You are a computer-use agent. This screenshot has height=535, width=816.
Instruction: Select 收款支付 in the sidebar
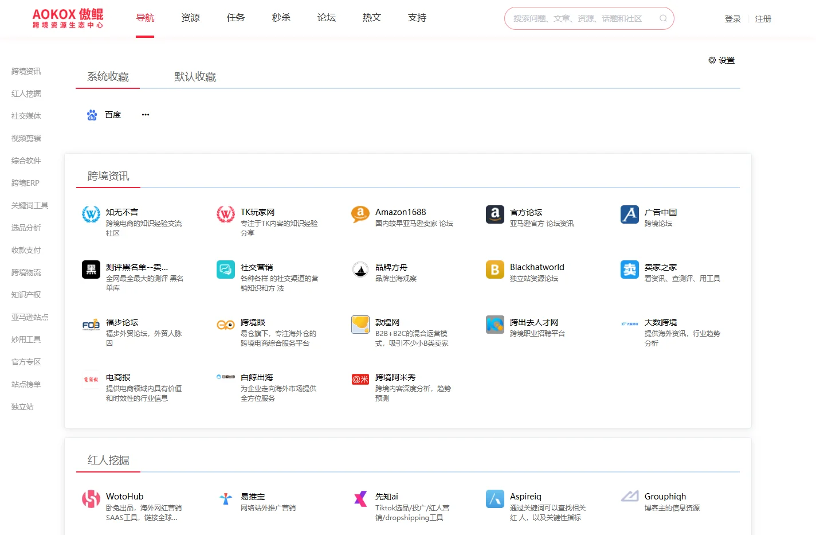[26, 250]
